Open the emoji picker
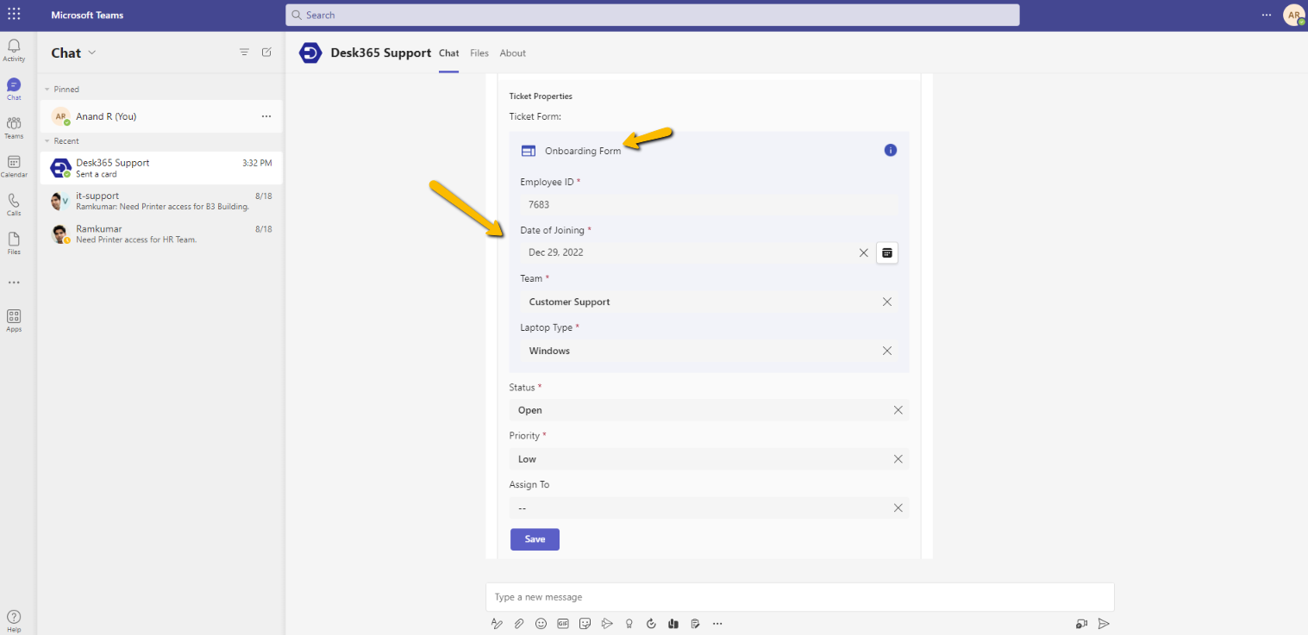Screen dimensions: 1308x635 point(541,623)
